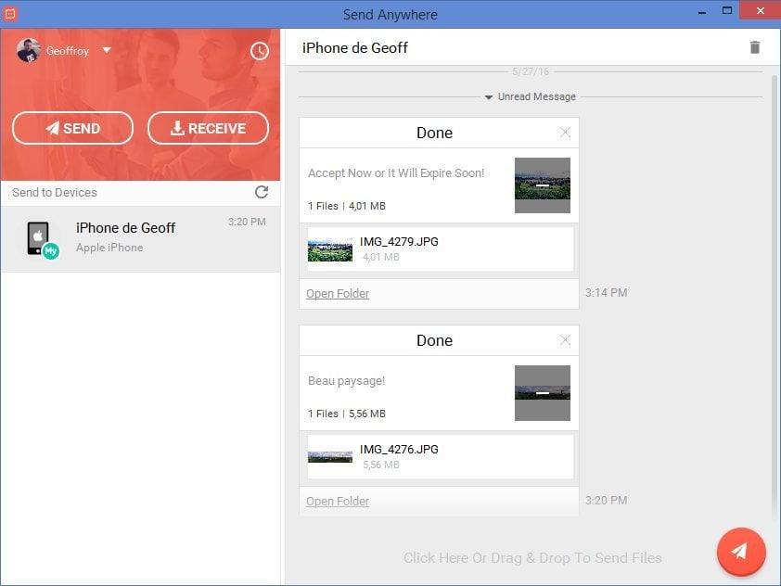Refresh the Send to Devices list
The height and width of the screenshot is (586, 781).
tap(262, 192)
